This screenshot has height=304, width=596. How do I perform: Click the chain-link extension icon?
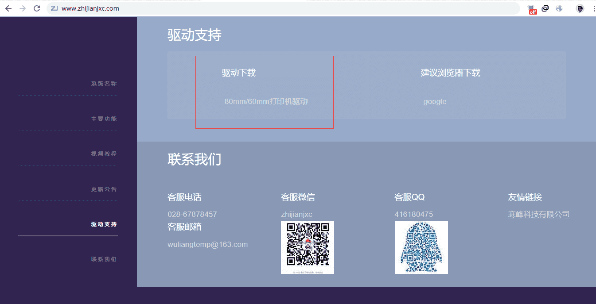545,8
